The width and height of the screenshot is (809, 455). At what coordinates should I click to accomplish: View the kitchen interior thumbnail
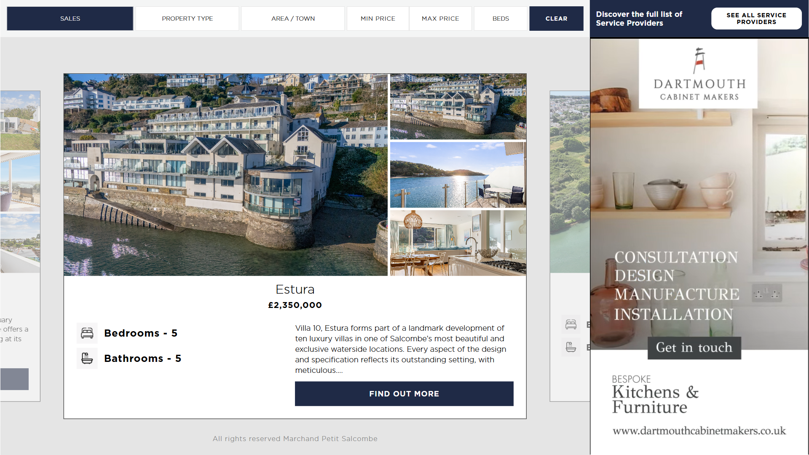(x=458, y=243)
